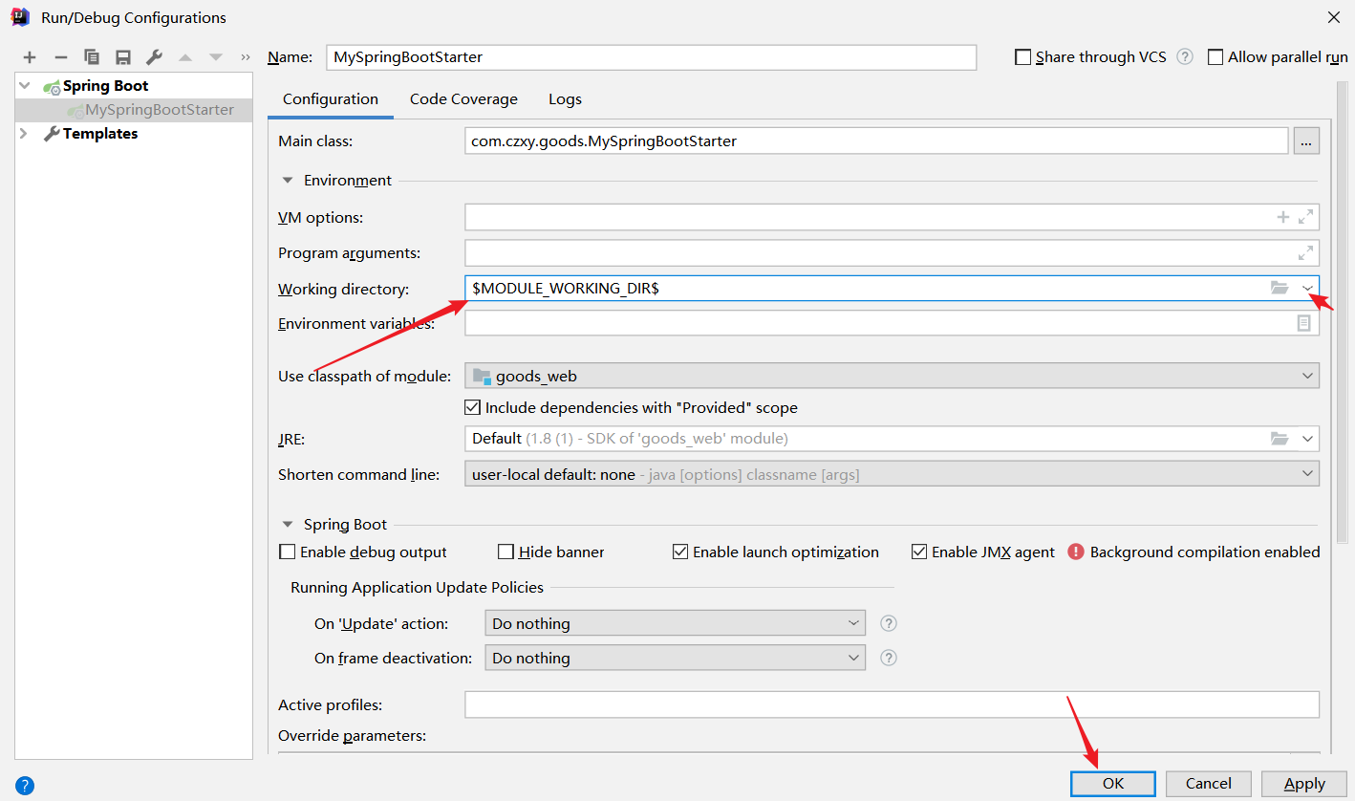Click into the Name input field
Image resolution: width=1355 pixels, height=801 pixels.
(x=651, y=57)
